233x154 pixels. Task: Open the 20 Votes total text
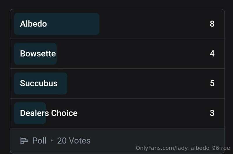point(74,141)
